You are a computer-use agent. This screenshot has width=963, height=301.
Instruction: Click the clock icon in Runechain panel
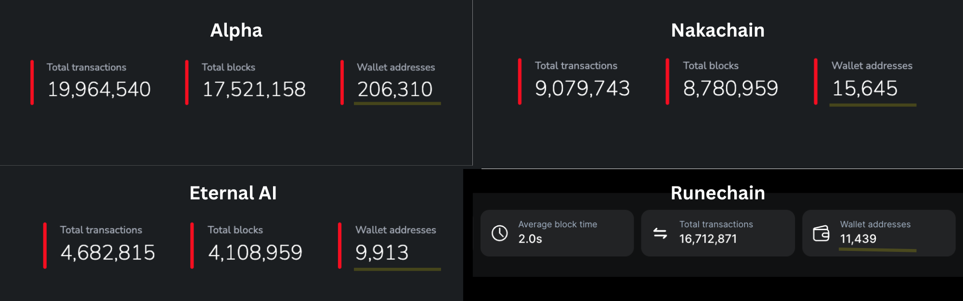pos(499,233)
